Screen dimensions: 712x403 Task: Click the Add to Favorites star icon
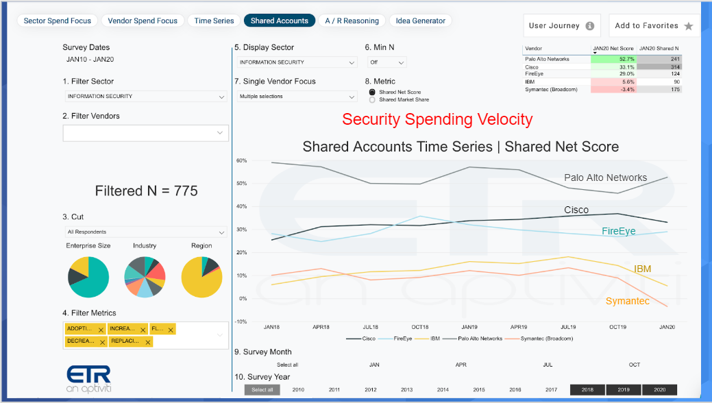(x=689, y=26)
